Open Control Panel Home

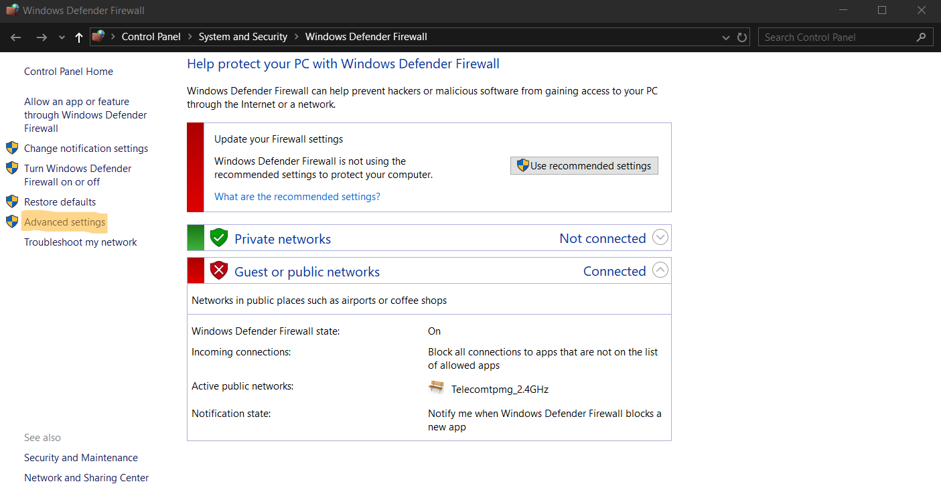(x=68, y=72)
